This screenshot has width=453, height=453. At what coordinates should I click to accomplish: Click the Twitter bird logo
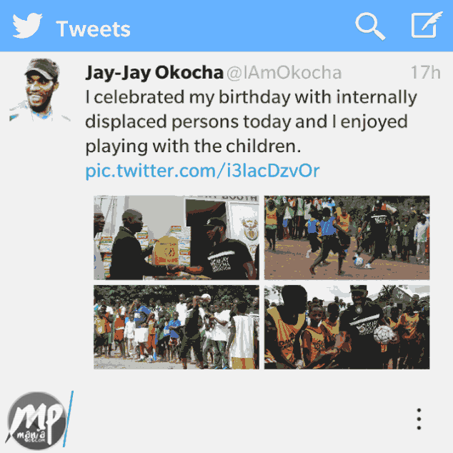(27, 26)
